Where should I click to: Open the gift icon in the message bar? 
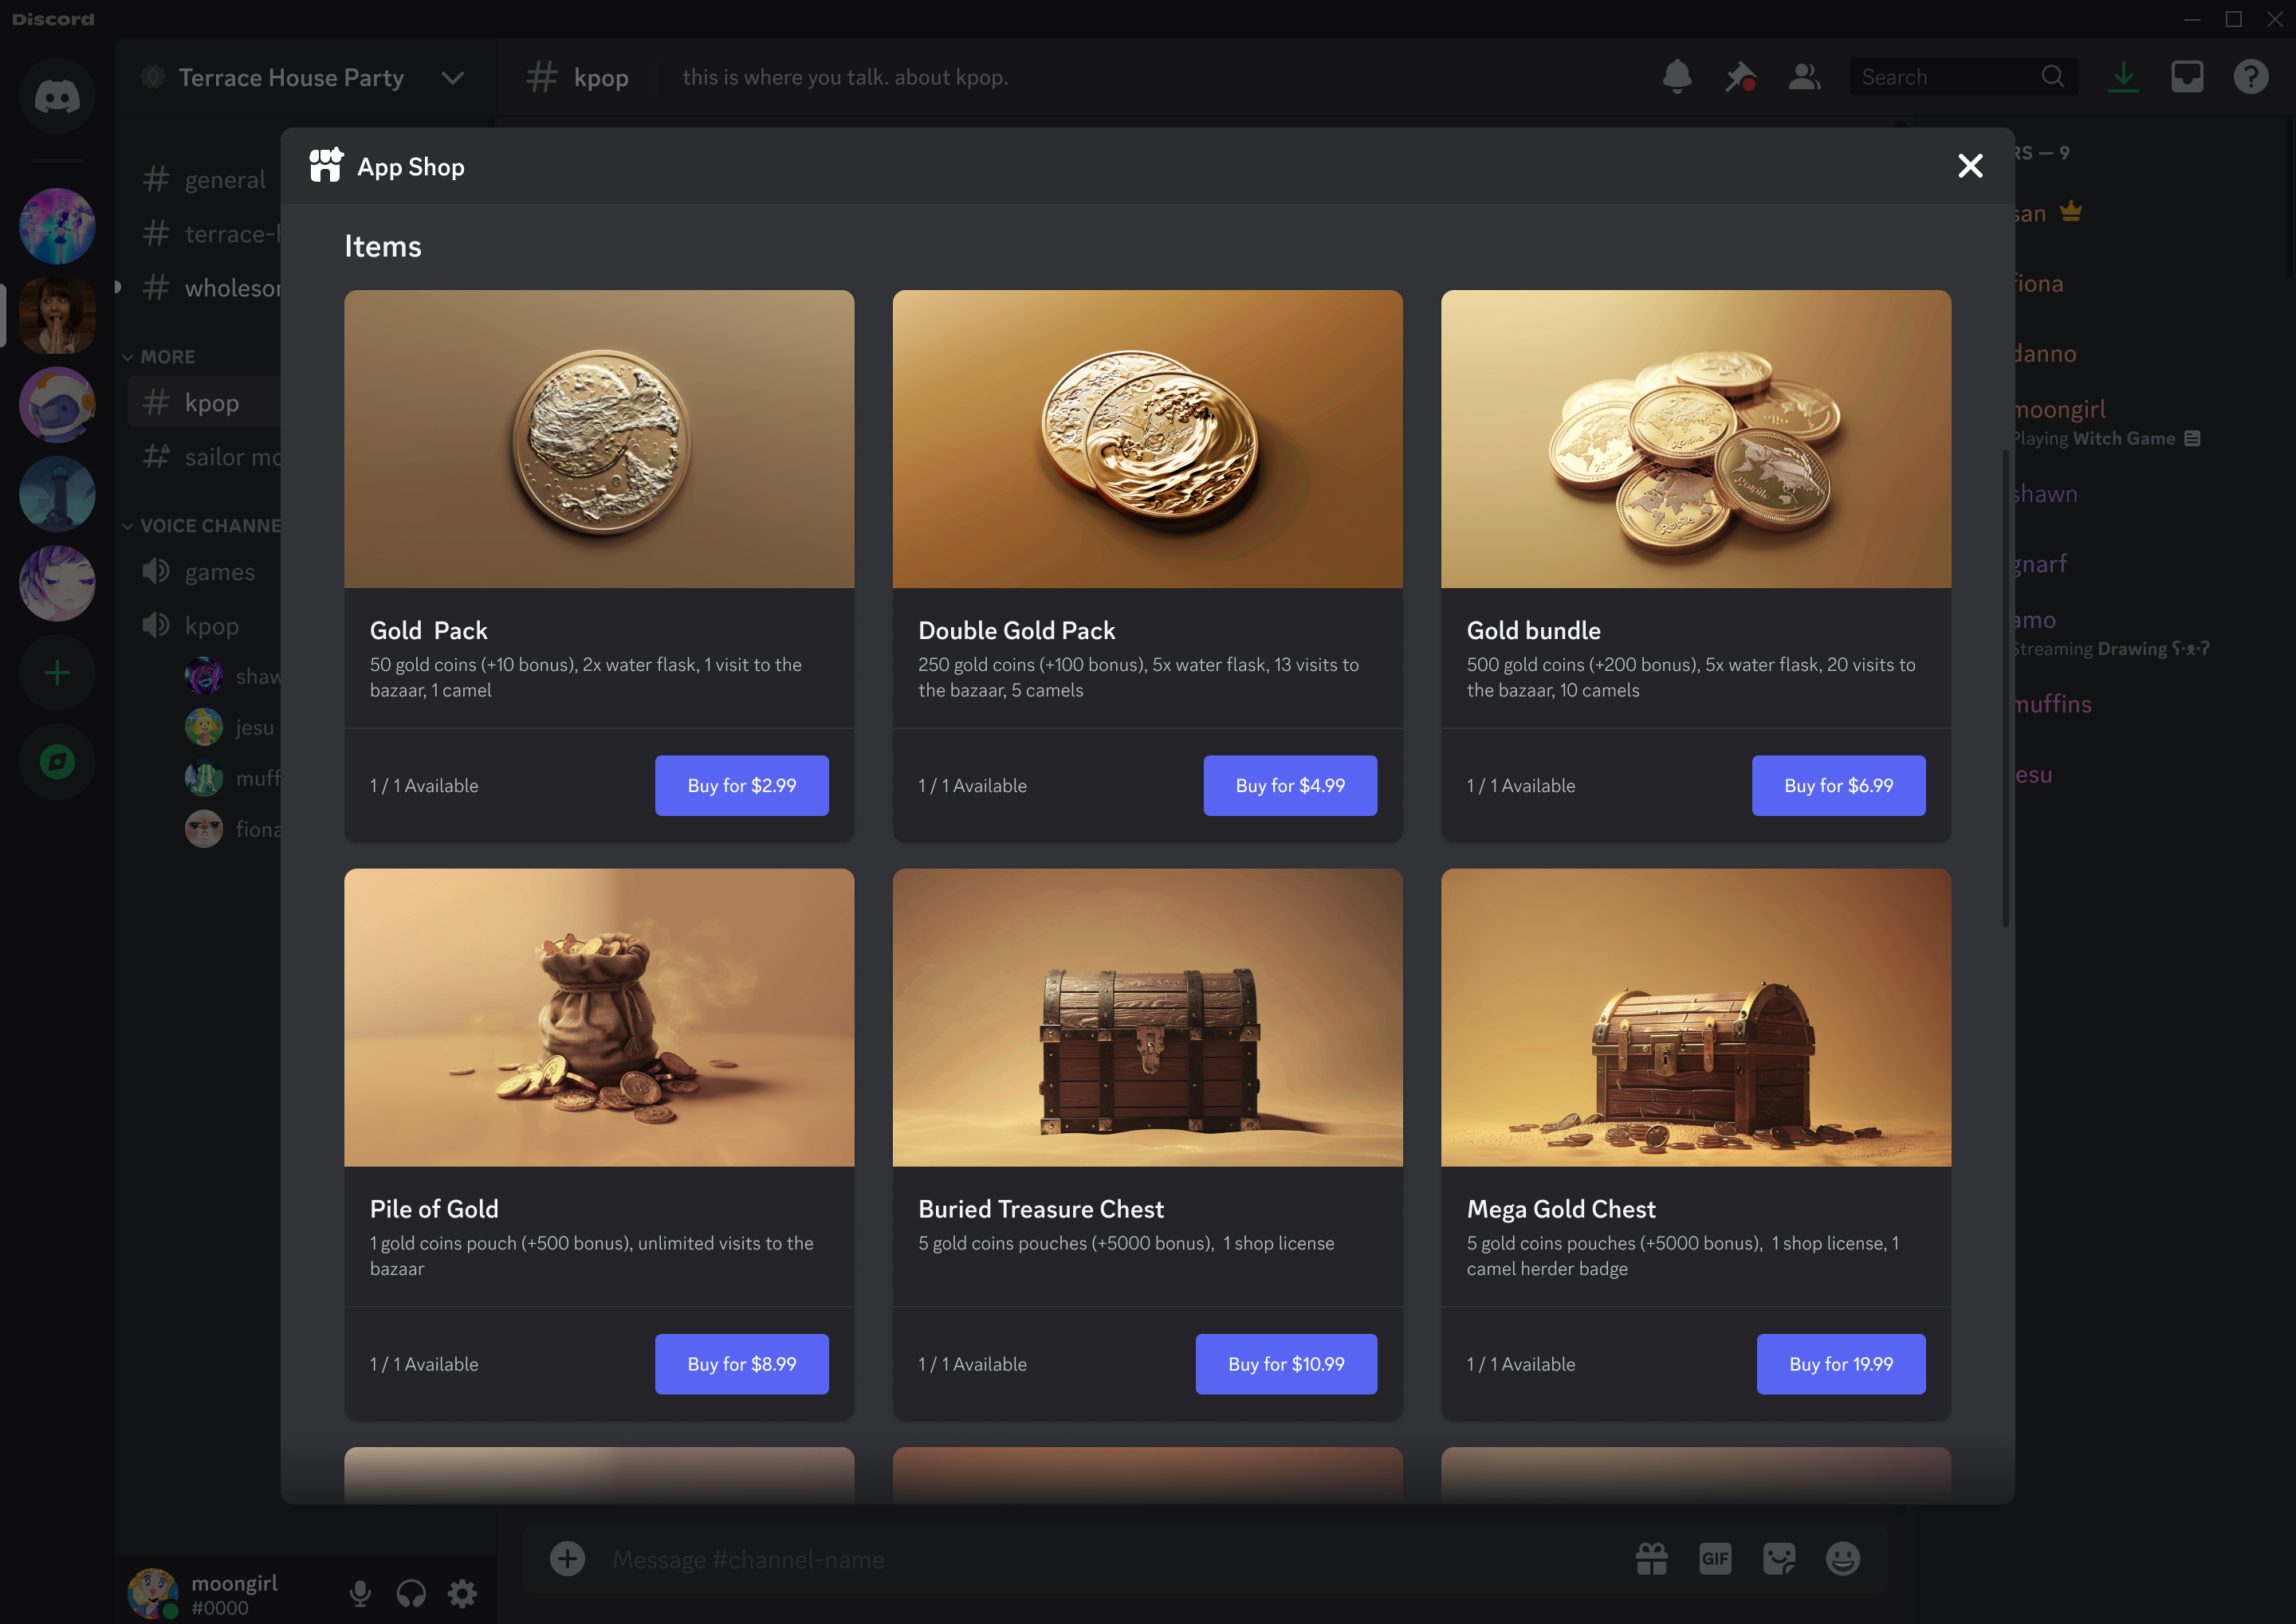pyautogui.click(x=1651, y=1558)
